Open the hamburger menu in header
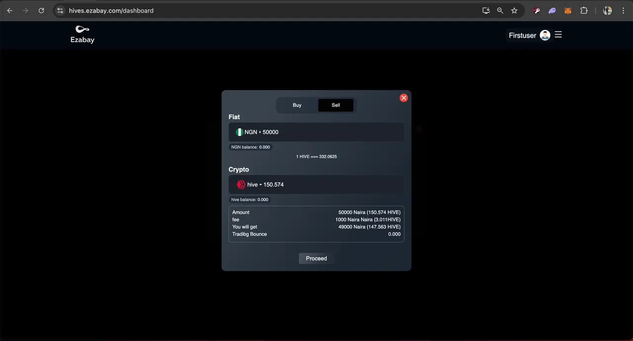This screenshot has width=633, height=341. point(558,35)
